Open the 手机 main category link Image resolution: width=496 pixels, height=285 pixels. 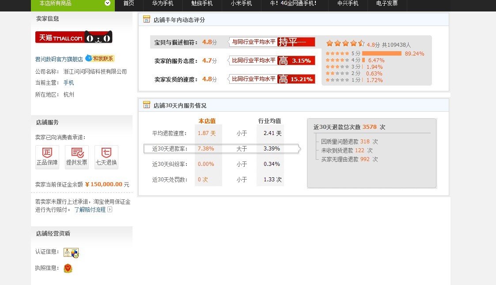68,83
